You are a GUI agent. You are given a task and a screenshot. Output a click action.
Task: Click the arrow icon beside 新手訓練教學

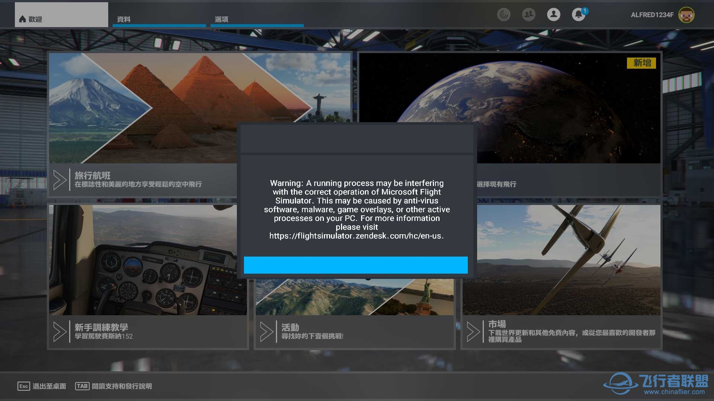click(x=59, y=332)
